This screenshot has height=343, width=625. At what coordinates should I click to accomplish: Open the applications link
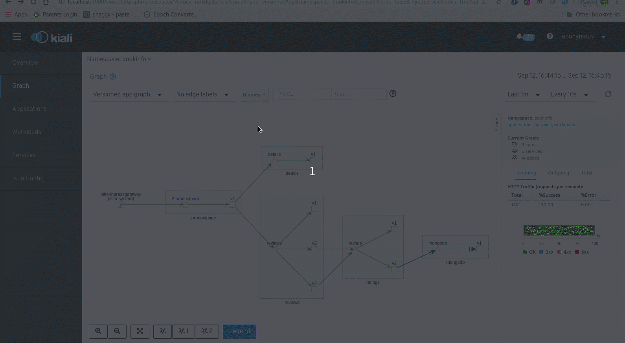coord(520,125)
